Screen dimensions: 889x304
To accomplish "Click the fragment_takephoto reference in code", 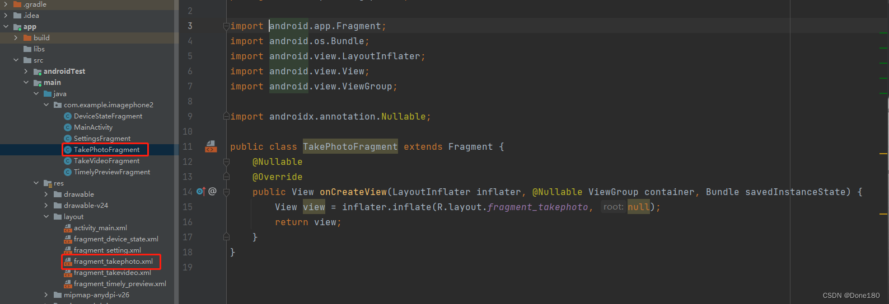I will click(537, 207).
